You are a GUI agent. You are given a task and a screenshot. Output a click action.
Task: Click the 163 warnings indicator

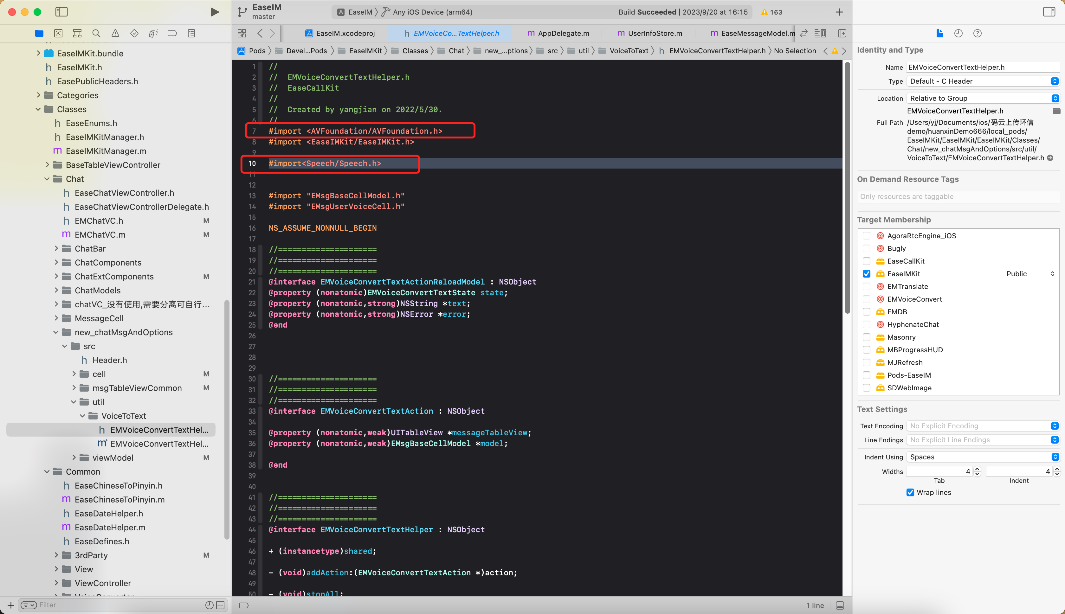771,12
